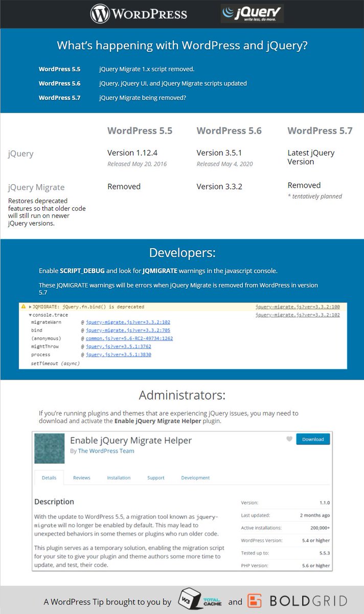Click the Version 1.12.4 text
This screenshot has height=614, width=364.
(x=132, y=153)
